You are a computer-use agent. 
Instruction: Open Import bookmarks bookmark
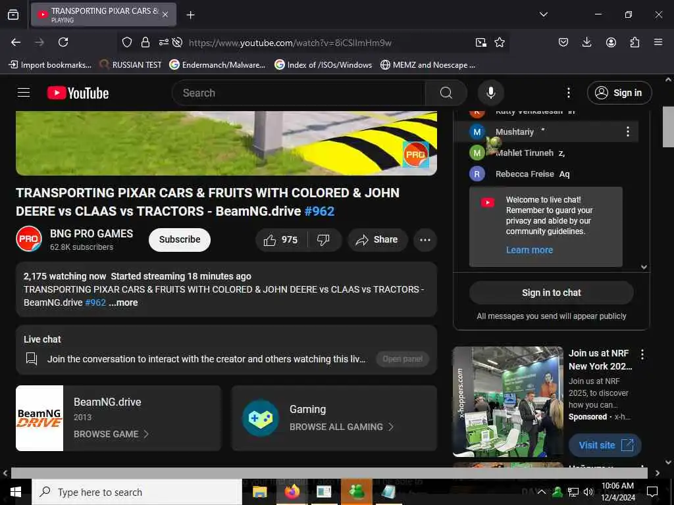click(x=50, y=65)
